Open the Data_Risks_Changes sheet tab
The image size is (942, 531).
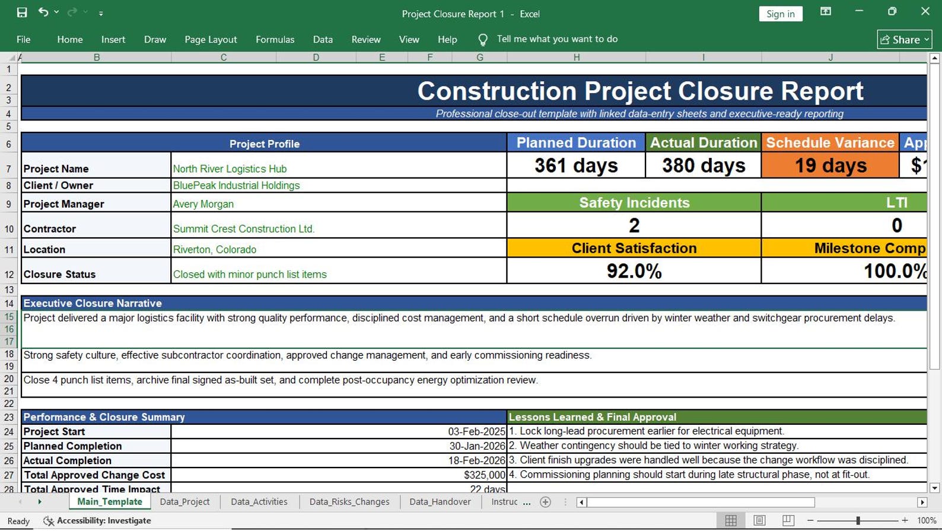coord(349,502)
